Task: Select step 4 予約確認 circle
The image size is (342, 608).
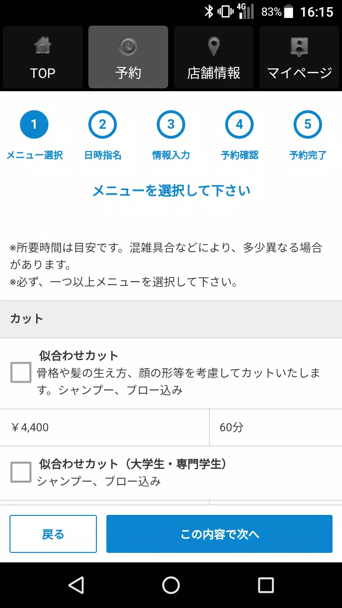Action: (x=239, y=124)
